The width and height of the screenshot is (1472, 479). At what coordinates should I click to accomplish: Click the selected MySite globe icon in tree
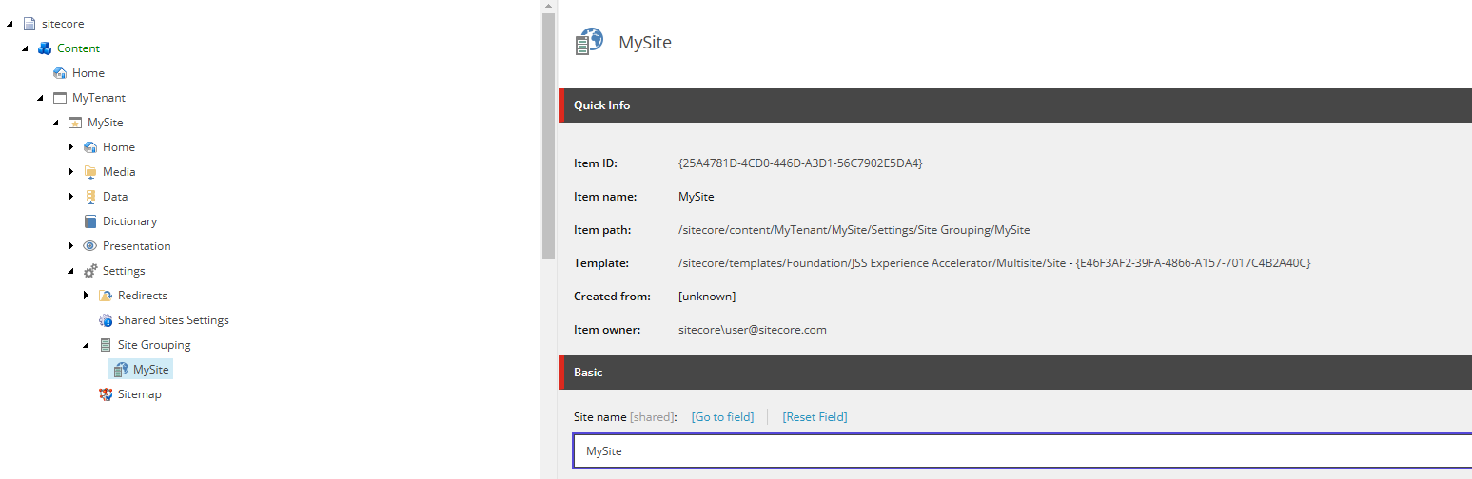(x=121, y=369)
